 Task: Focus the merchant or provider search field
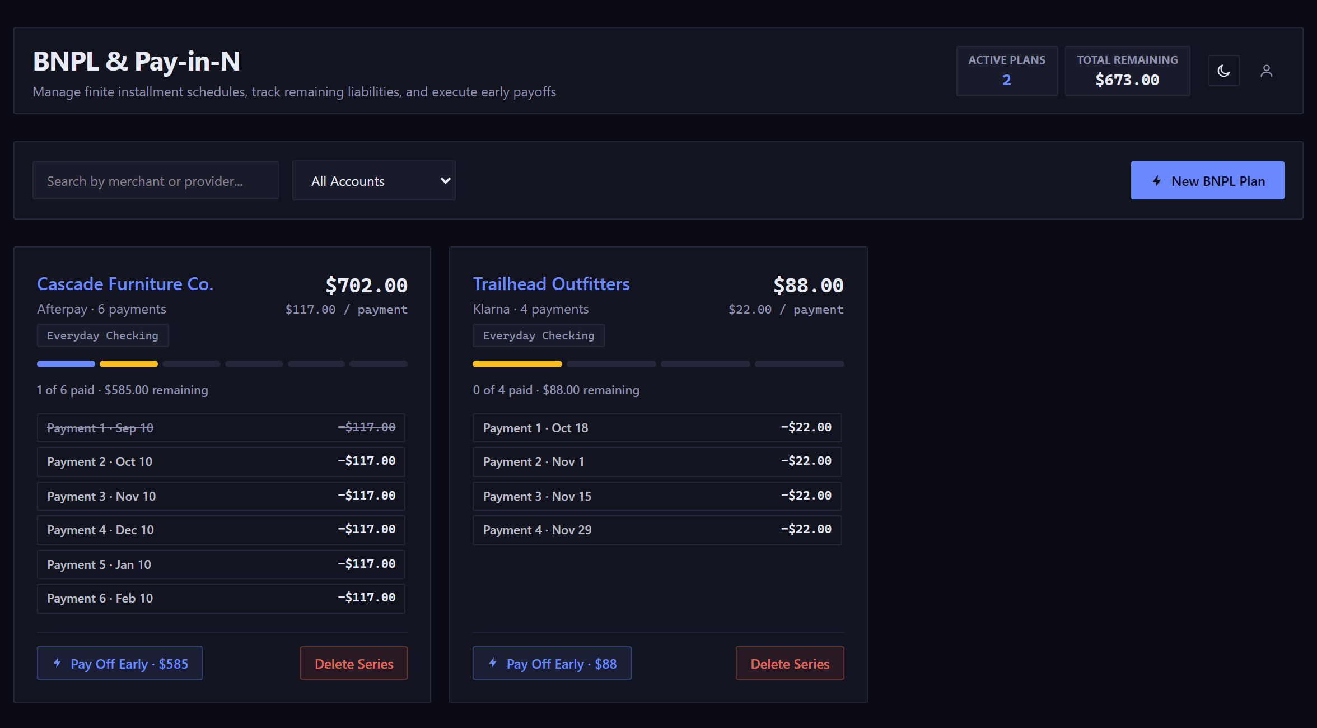tap(156, 181)
